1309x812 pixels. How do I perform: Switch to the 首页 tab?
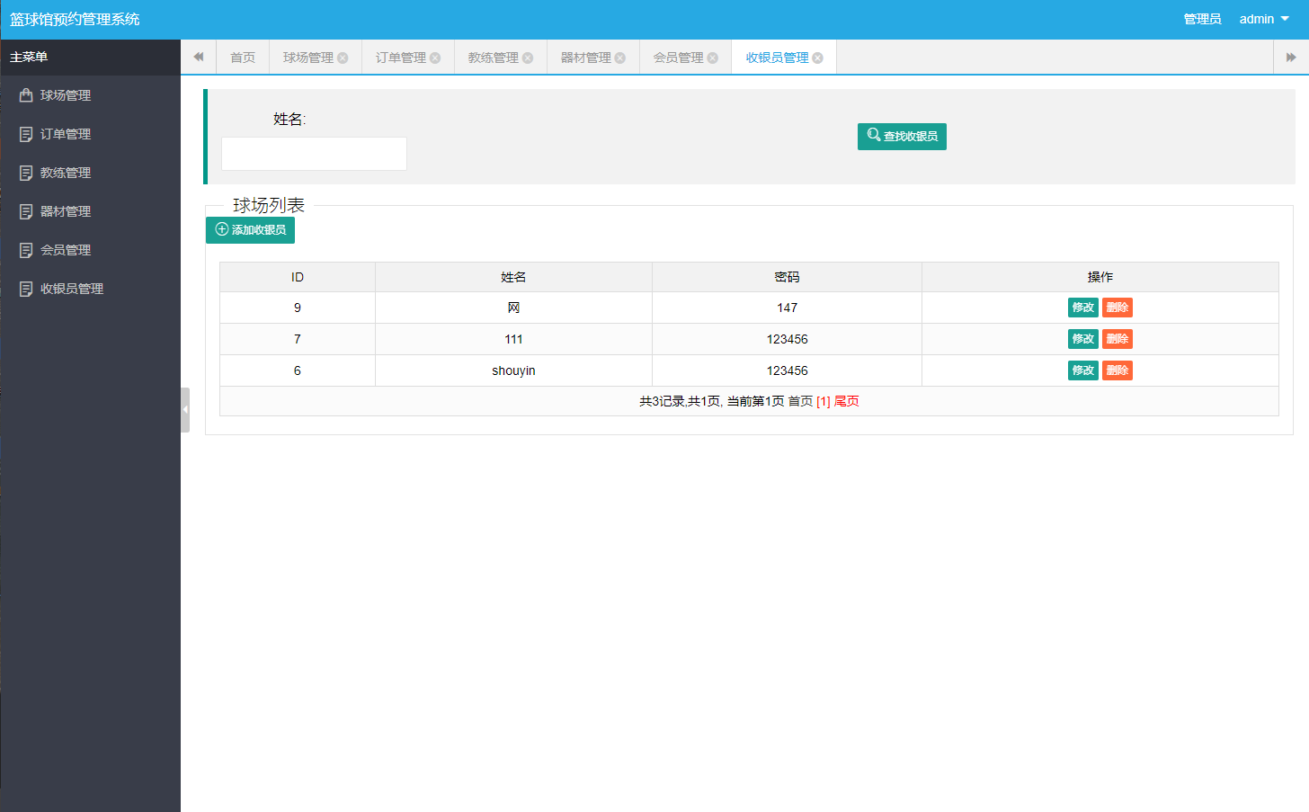coord(243,58)
